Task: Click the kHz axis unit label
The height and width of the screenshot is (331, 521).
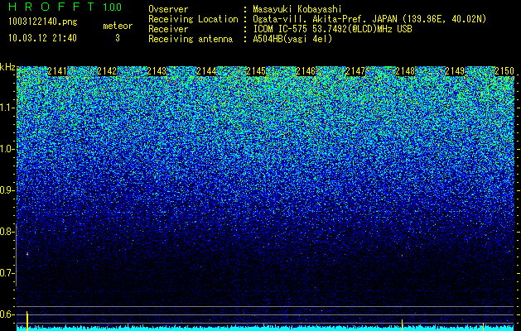Action: 7,68
